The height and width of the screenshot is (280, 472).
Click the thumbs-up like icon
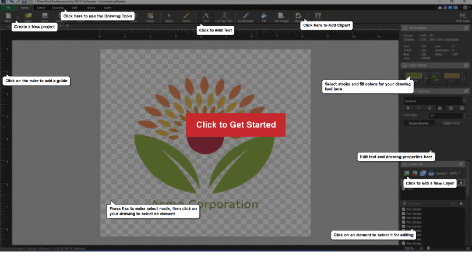click(x=440, y=8)
